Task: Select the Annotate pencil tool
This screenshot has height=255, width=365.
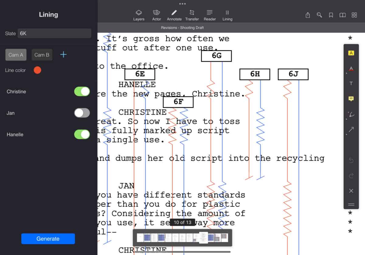Action: [174, 15]
